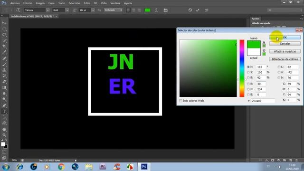Screen dimensions: 304x171
Task: Open the Tahoma font family dropdown
Action: pos(47,10)
